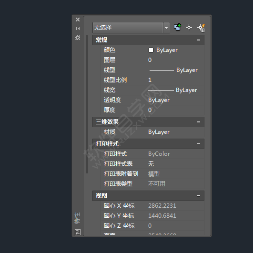The image size is (253, 253).
Task: Click the white ByLayer color swatch
Action: point(151,50)
